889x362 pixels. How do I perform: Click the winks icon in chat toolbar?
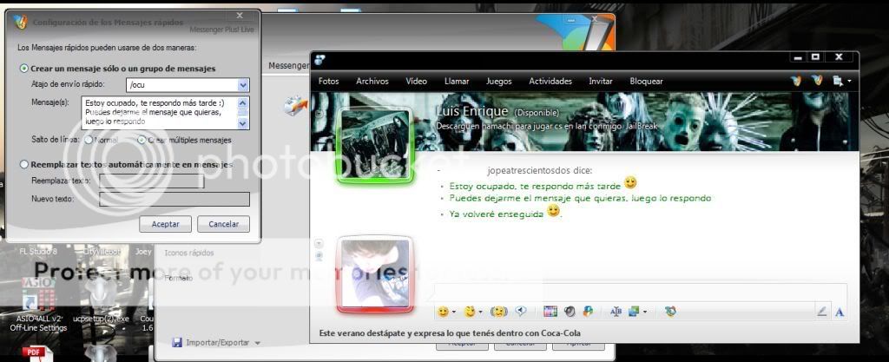(471, 312)
